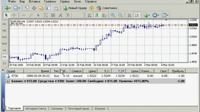Viewport: 200px width, 112px height.
Task: Sort by the Ордер column header
Action: 14,71
